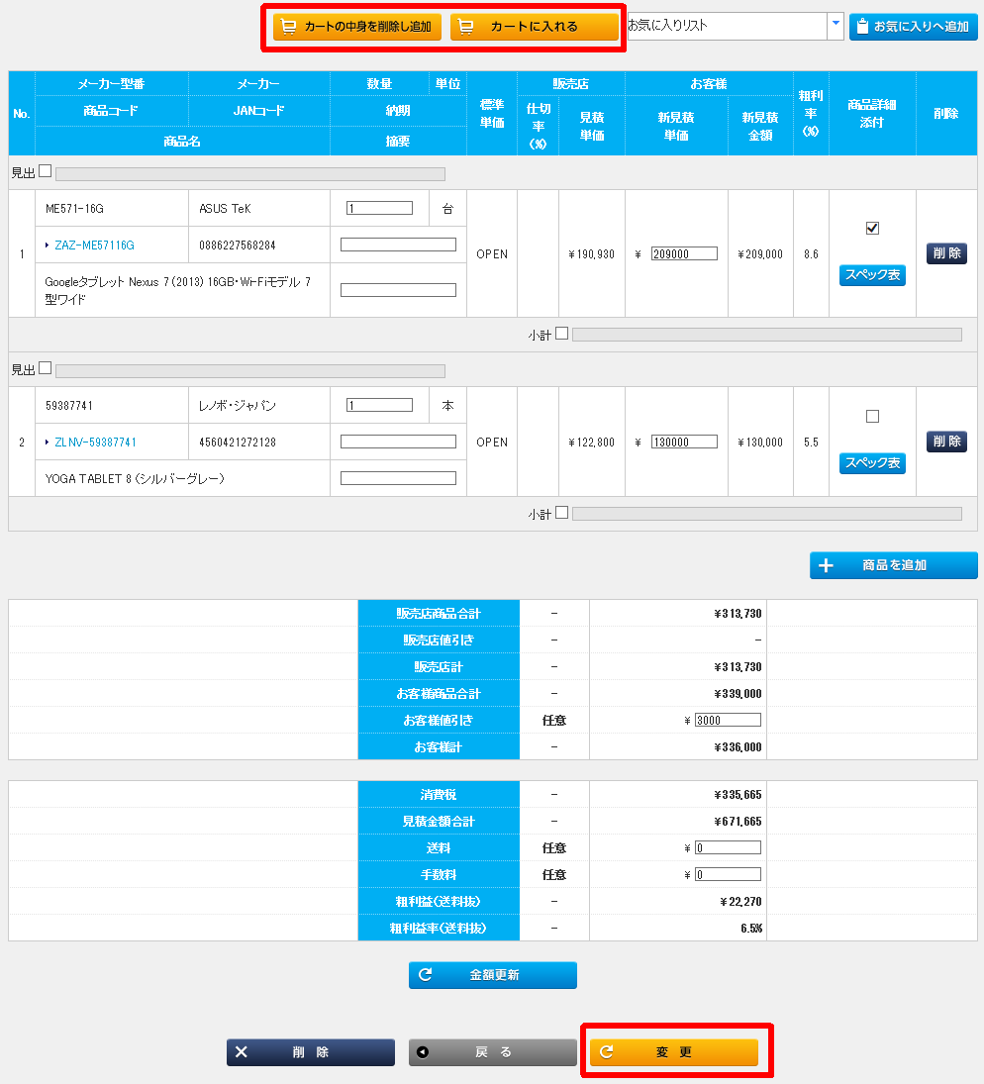This screenshot has height=1084, width=984.
Task: Check the 小計 checkbox under item 1
Action: tap(562, 334)
